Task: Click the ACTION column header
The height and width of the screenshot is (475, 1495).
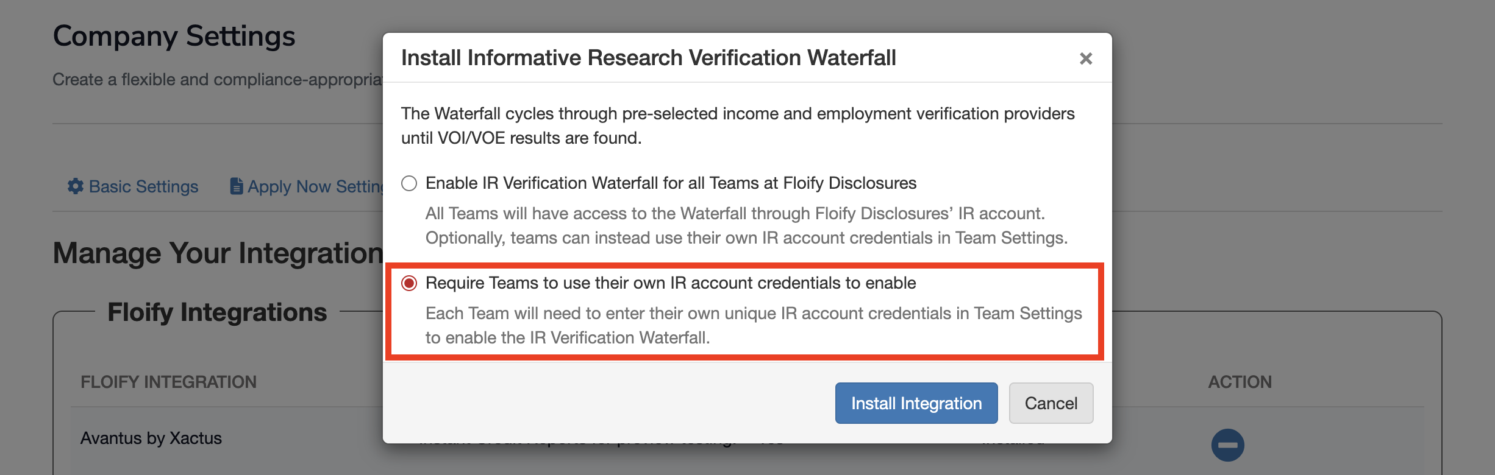Action: (1240, 382)
